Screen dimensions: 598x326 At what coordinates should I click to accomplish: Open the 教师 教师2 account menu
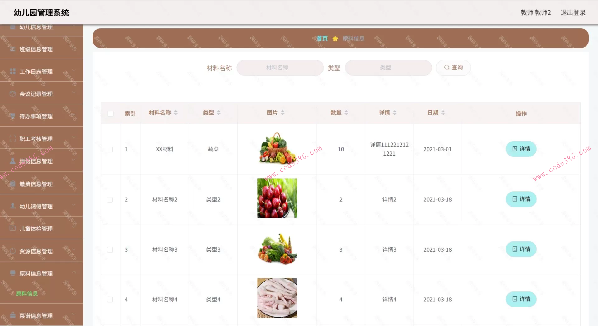[536, 12]
